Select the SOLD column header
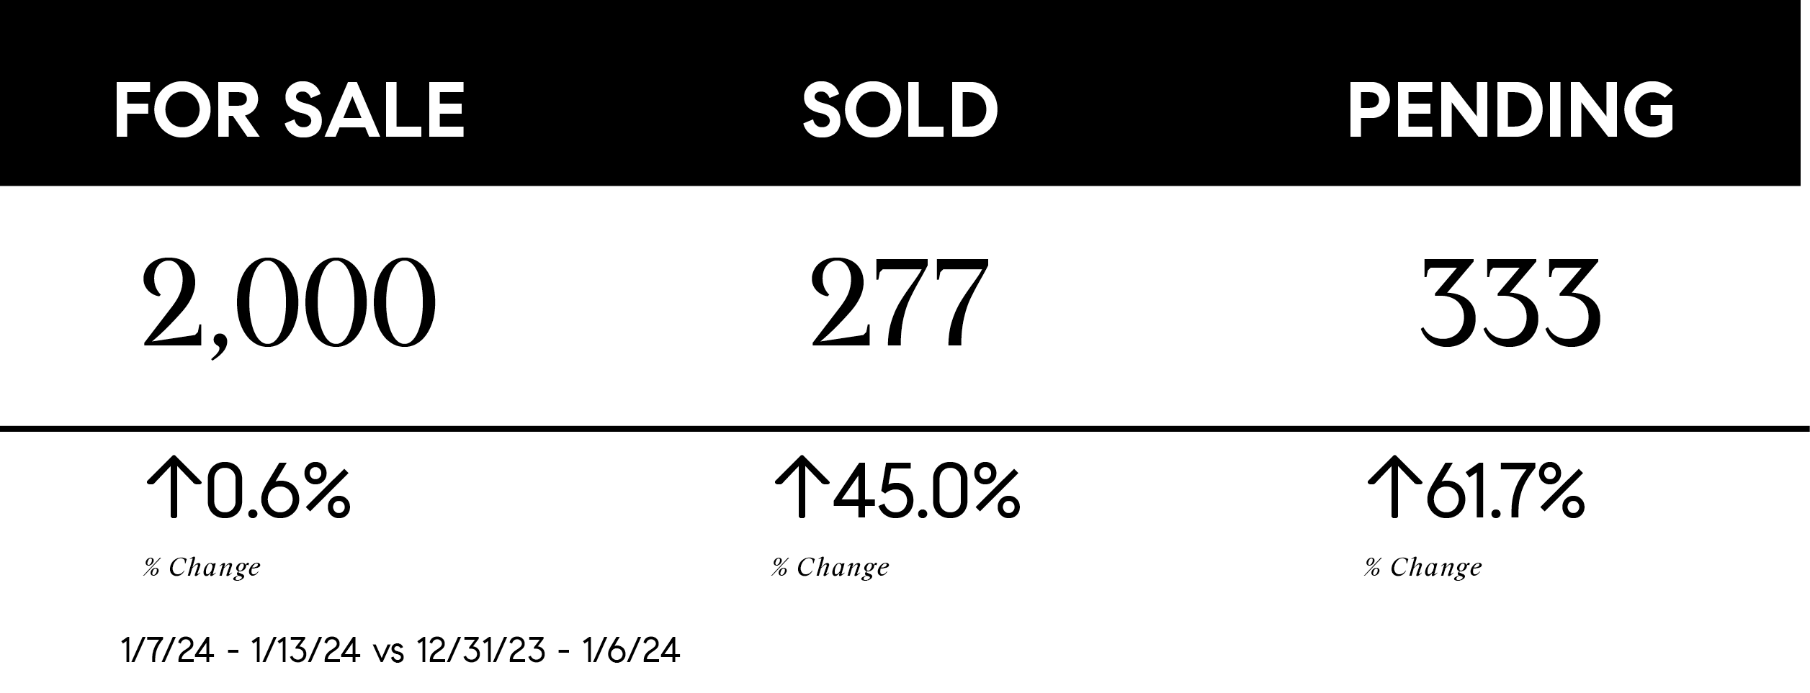This screenshot has width=1810, height=693. [900, 111]
